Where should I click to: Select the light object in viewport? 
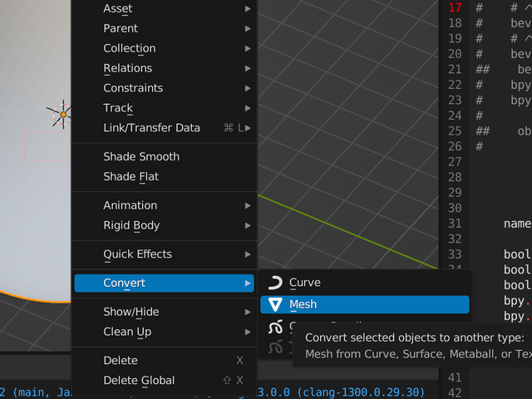tap(62, 114)
